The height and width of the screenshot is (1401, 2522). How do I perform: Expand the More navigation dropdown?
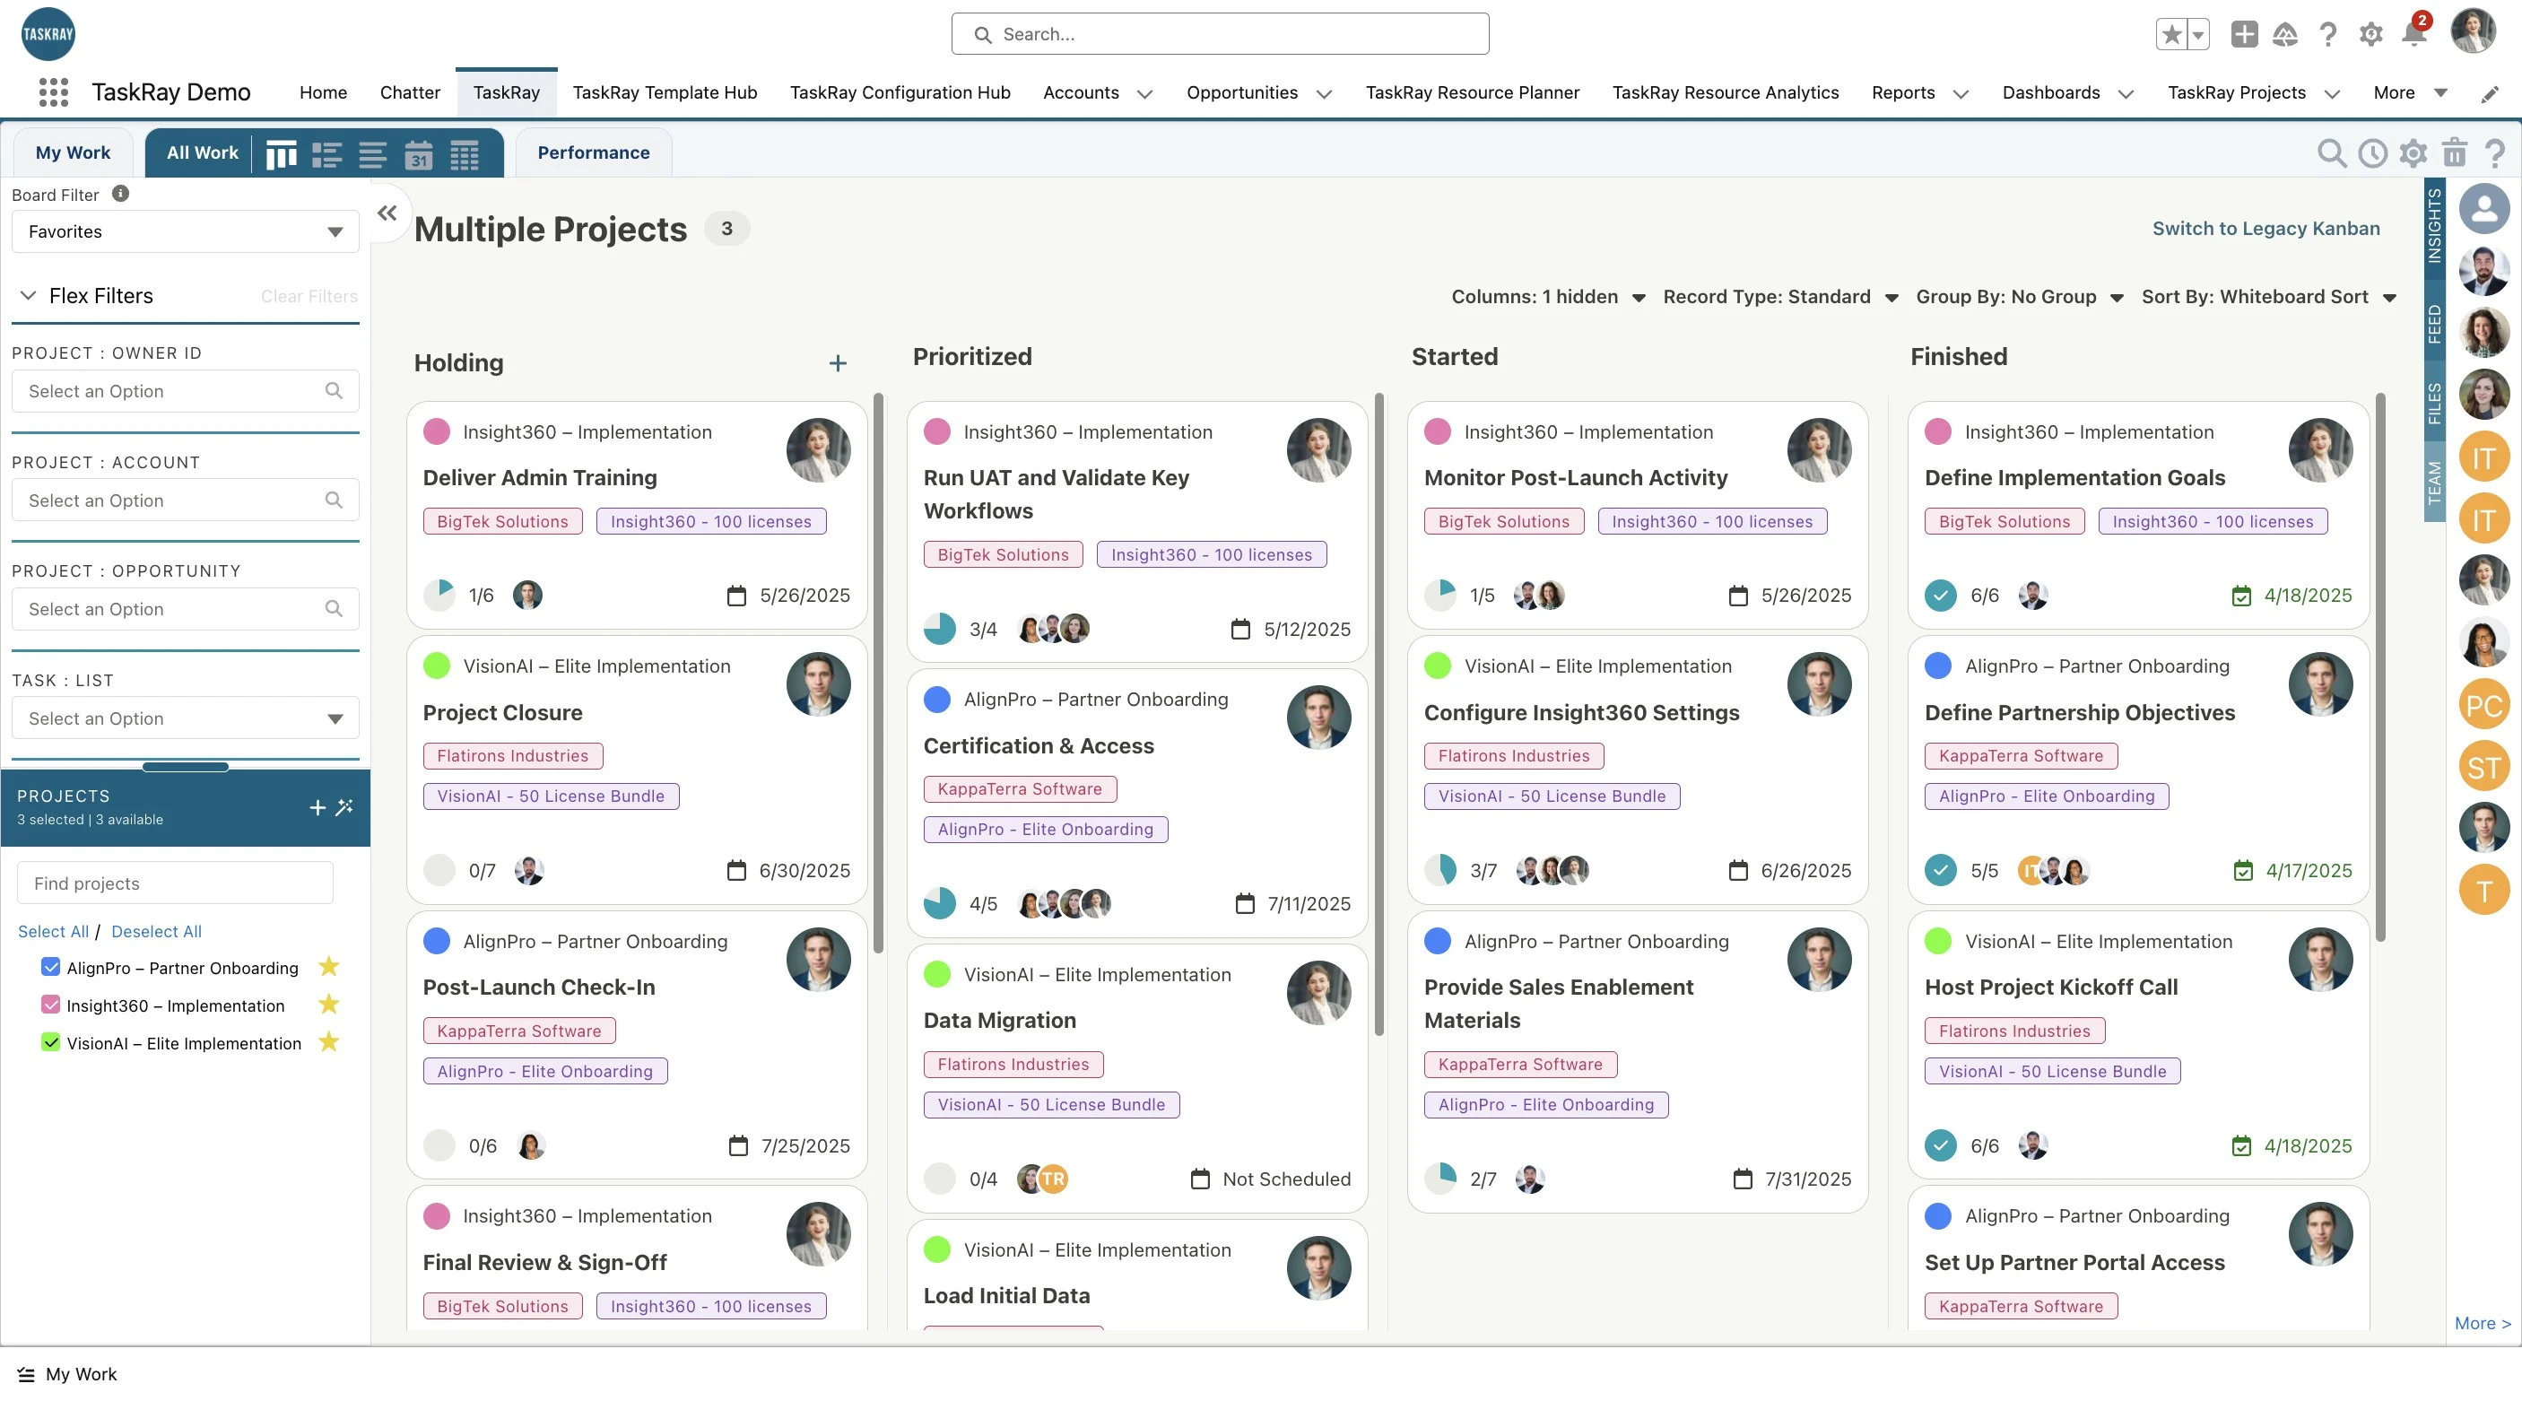point(2409,93)
